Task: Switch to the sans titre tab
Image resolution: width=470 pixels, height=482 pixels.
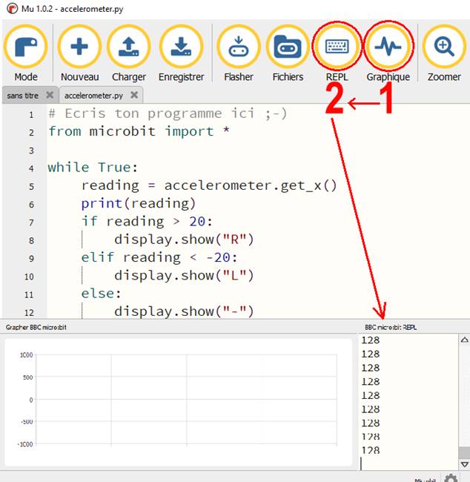Action: pyautogui.click(x=23, y=96)
